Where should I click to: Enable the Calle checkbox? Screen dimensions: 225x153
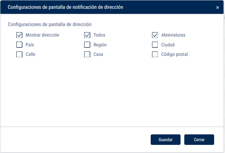coord(19,54)
